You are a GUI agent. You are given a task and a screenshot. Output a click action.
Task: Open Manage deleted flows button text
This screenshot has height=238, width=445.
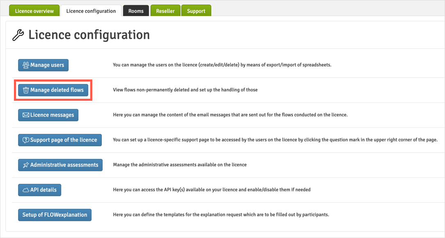57,90
